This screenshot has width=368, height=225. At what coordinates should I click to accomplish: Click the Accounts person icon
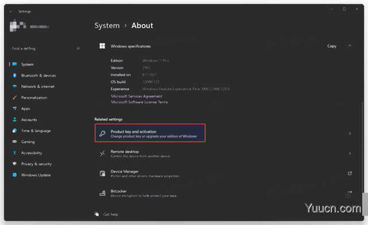tap(14, 119)
